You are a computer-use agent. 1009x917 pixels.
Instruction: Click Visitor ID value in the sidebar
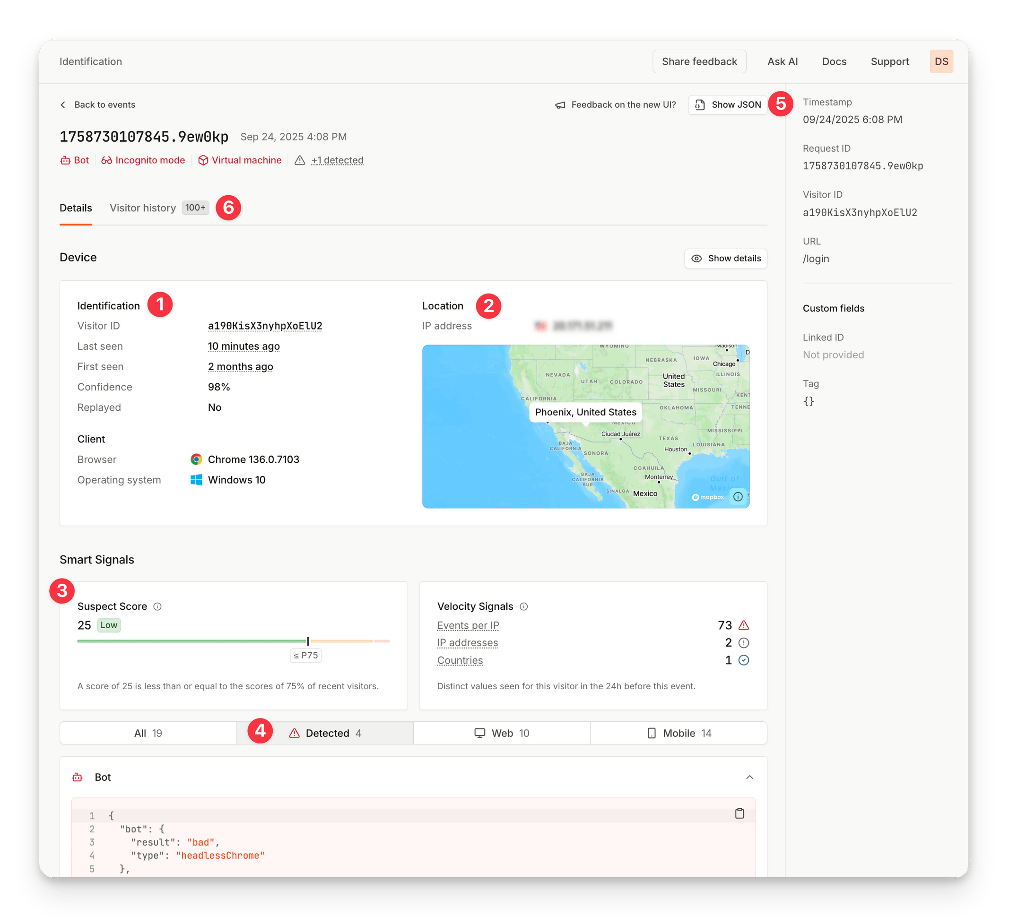[860, 213]
